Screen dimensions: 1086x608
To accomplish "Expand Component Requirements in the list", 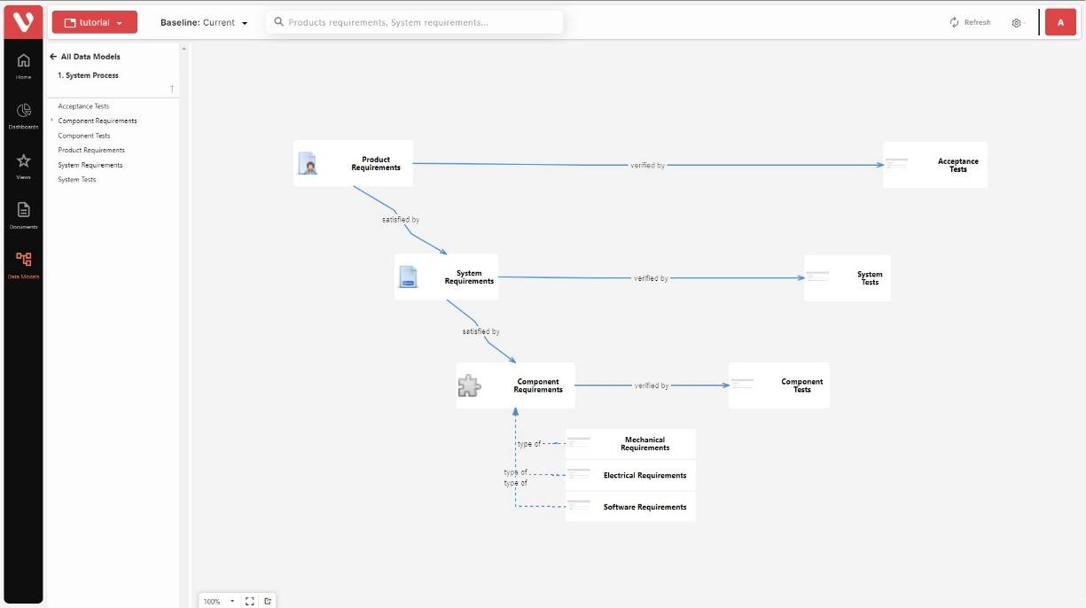I will pos(52,121).
